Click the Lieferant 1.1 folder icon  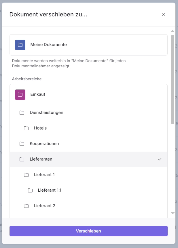point(30,190)
